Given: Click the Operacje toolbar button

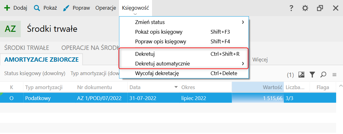Looking at the screenshot, I should coord(106,8).
